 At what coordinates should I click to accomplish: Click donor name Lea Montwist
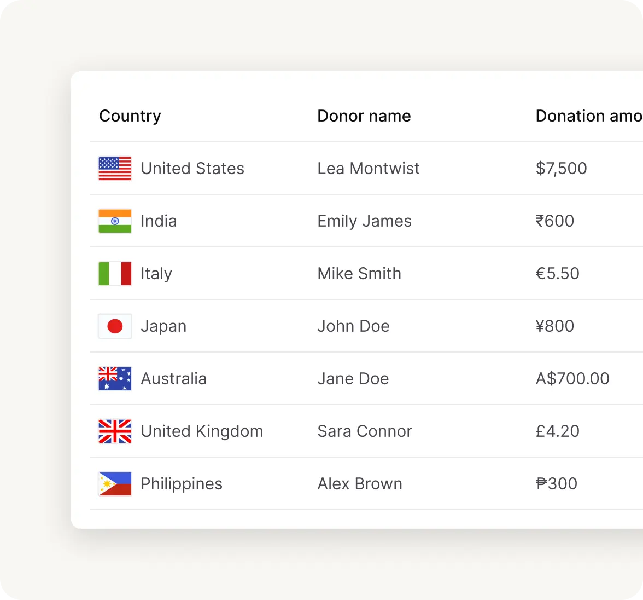pos(369,169)
